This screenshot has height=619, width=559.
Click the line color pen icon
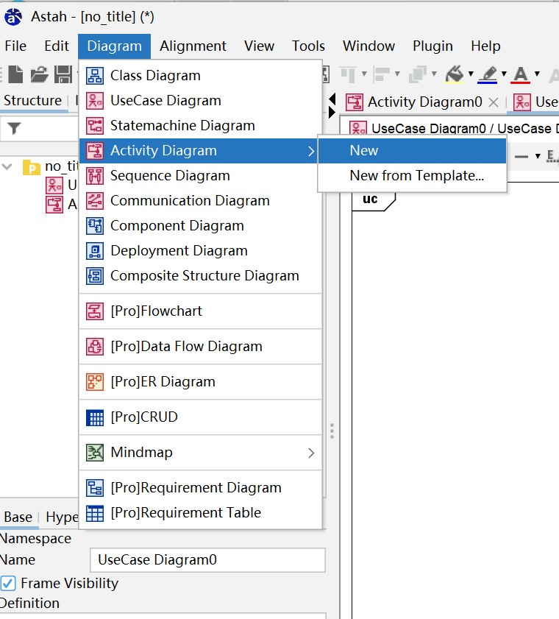(x=488, y=74)
